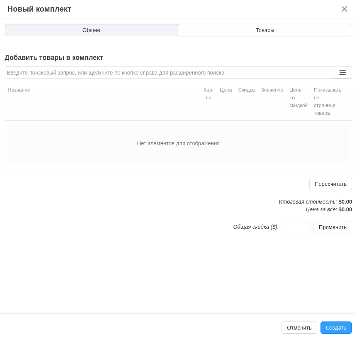
Task: Click the Итоговая стоимость total value
Action: [345, 202]
